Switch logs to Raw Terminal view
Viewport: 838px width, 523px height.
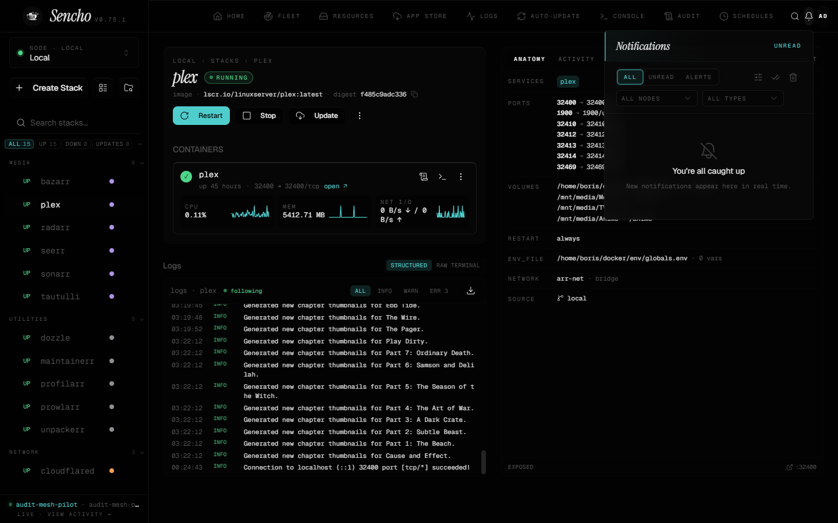(x=458, y=266)
